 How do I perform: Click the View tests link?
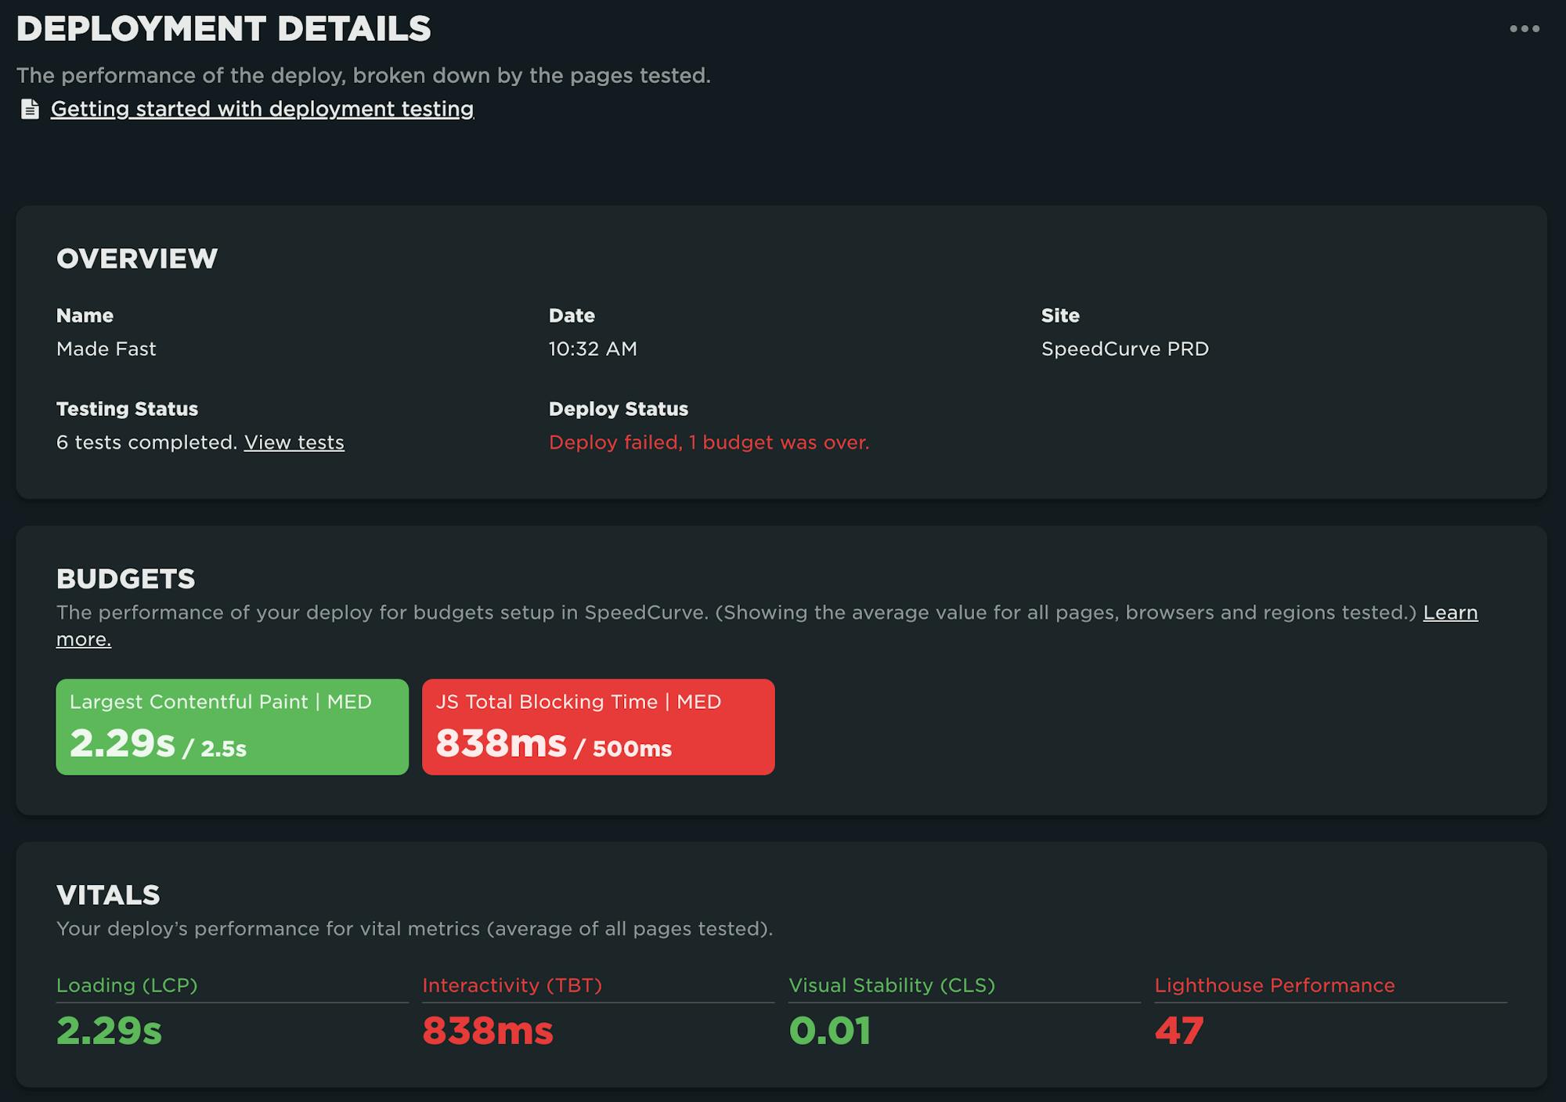294,443
